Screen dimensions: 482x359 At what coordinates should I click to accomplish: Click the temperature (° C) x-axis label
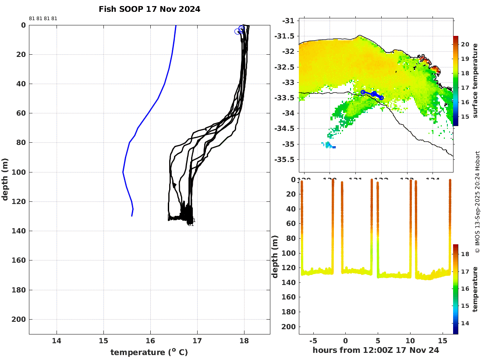point(149,352)
